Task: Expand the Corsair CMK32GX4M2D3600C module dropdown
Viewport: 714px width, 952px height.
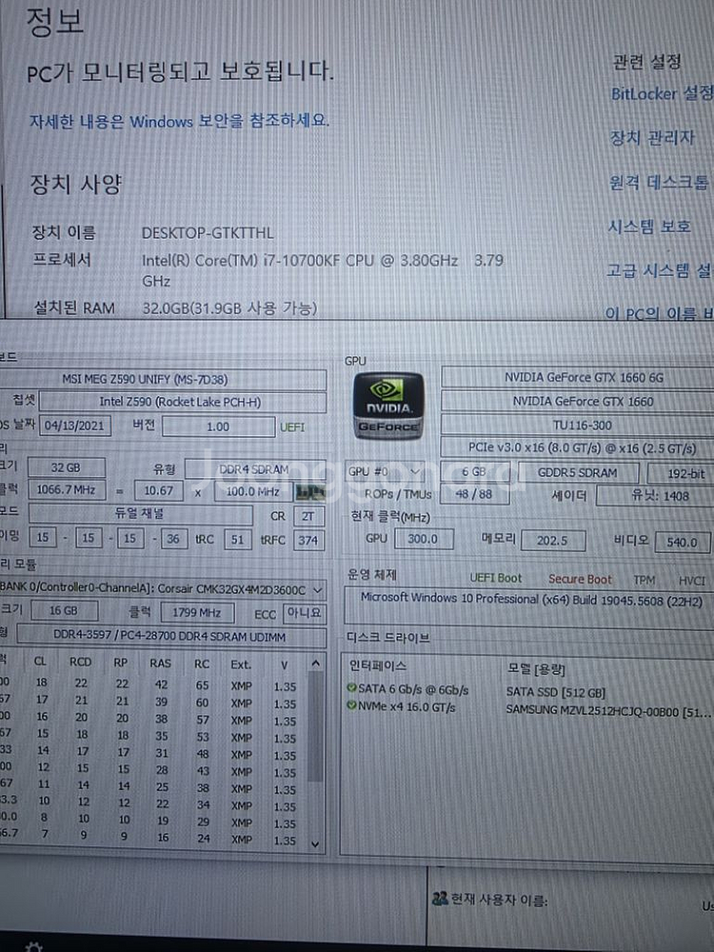Action: [162, 589]
